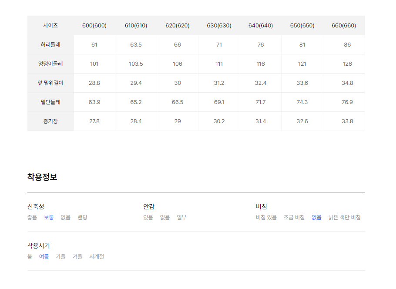Select 보통 under 신축성
The height and width of the screenshot is (289, 396).
click(49, 217)
